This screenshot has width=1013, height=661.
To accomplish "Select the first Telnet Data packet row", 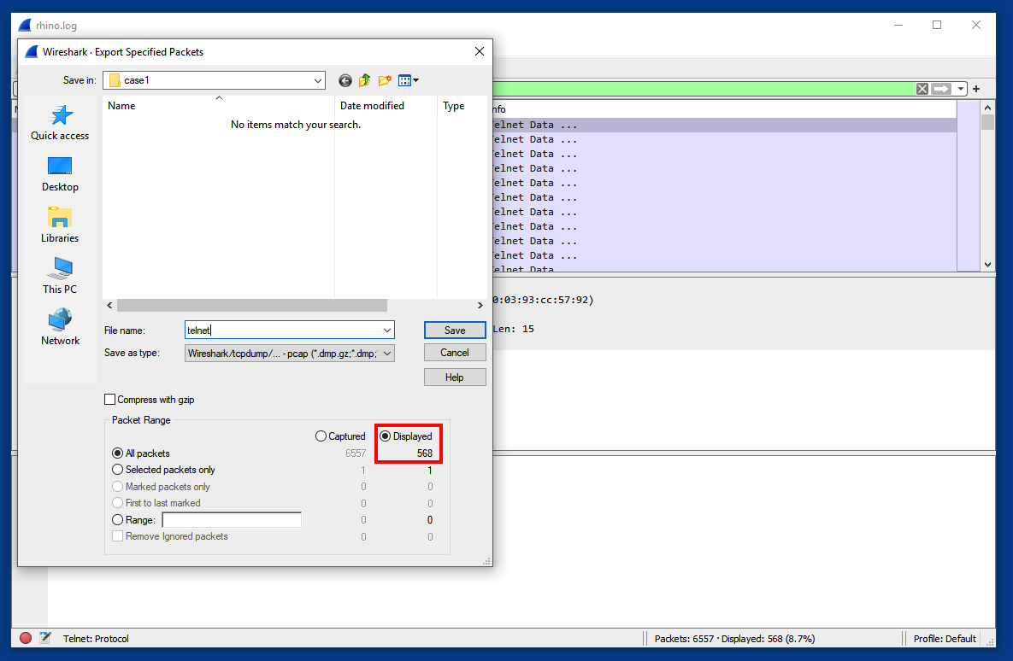I will tap(723, 126).
